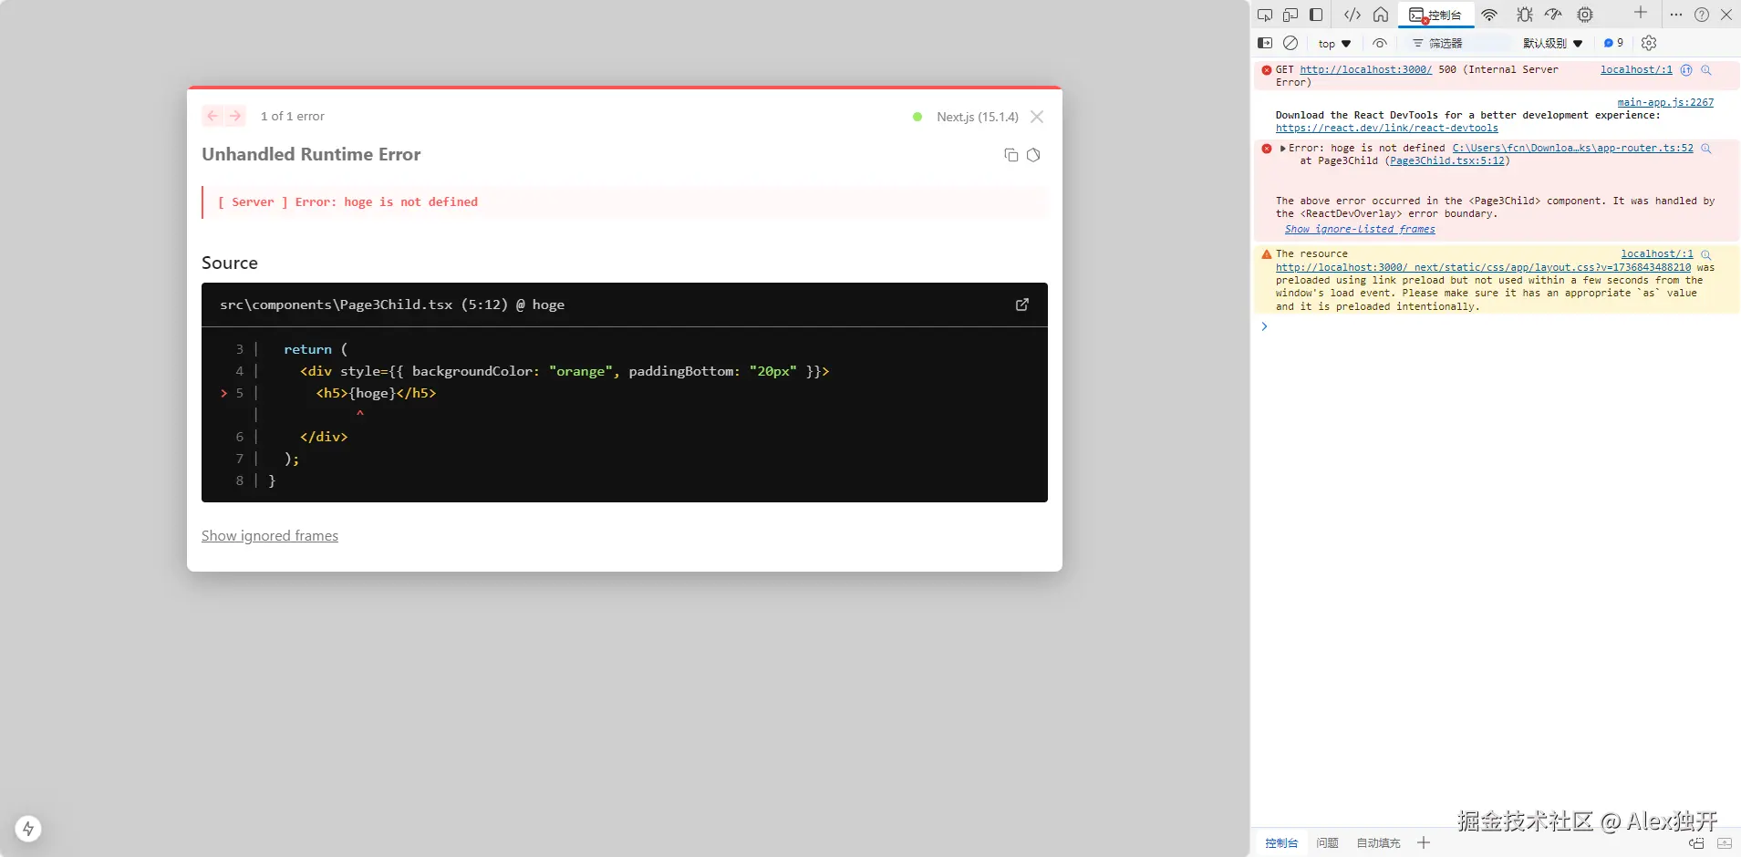Open source file in editor icon

(x=1022, y=305)
